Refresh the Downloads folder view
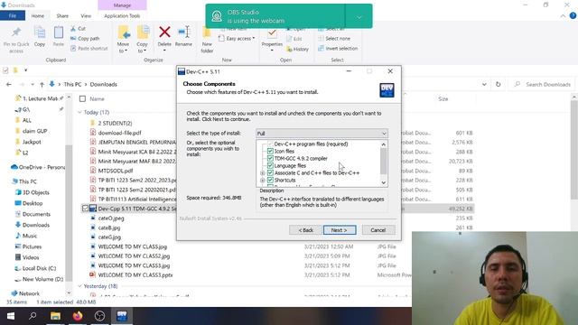 498,84
